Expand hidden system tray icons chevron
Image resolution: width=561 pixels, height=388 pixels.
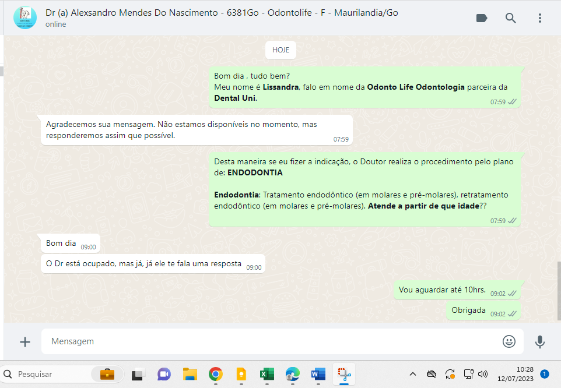[x=412, y=374]
